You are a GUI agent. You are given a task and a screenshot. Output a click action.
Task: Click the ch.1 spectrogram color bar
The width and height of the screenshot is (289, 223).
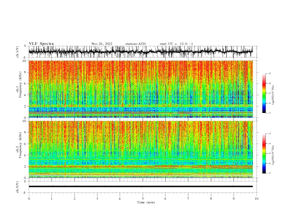pyautogui.click(x=264, y=93)
